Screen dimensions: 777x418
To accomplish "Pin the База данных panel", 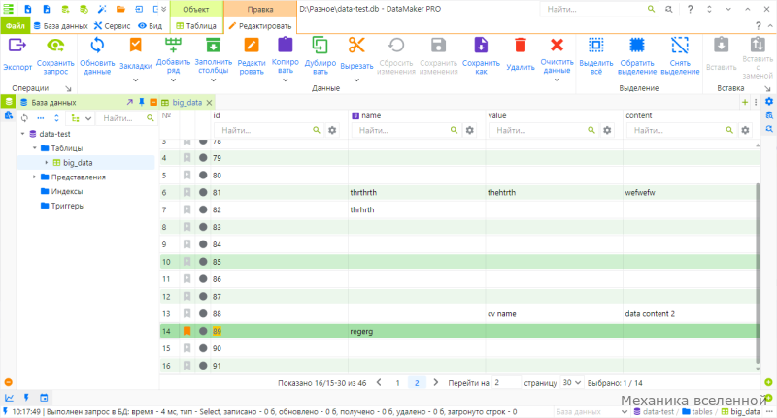I will (x=141, y=102).
